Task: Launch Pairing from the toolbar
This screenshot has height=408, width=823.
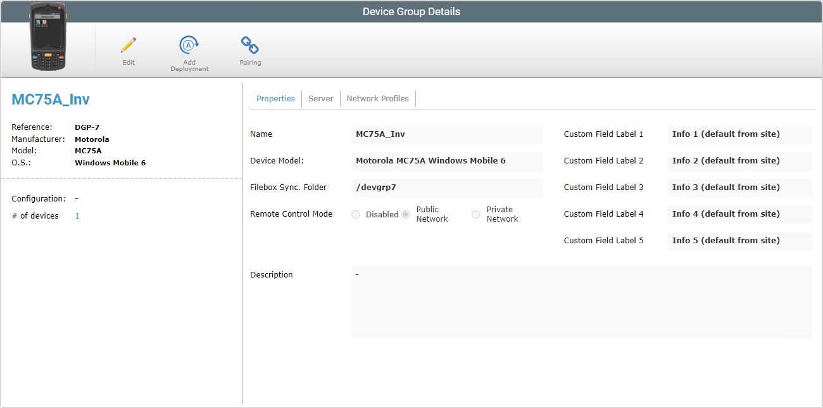Action: 249,51
